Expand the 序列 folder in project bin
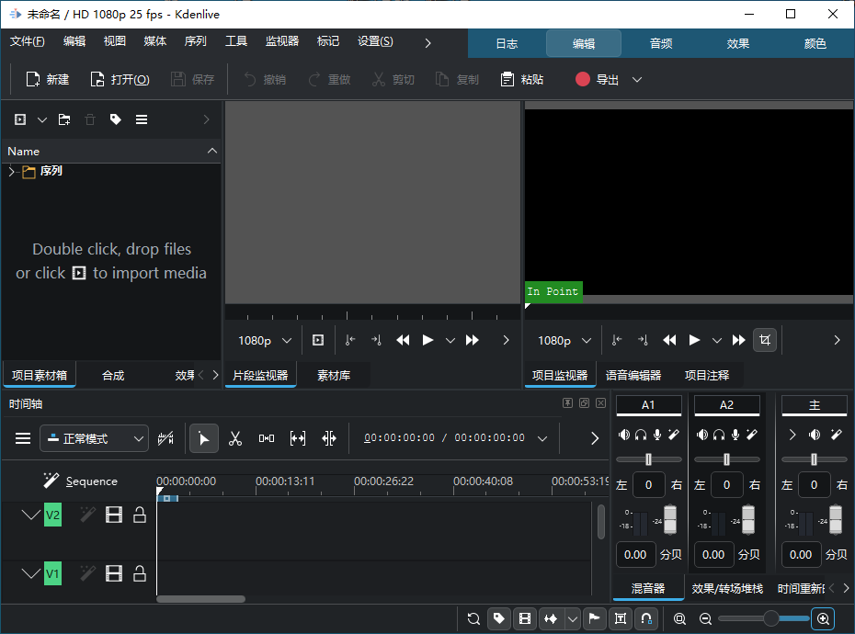The image size is (855, 634). (11, 172)
